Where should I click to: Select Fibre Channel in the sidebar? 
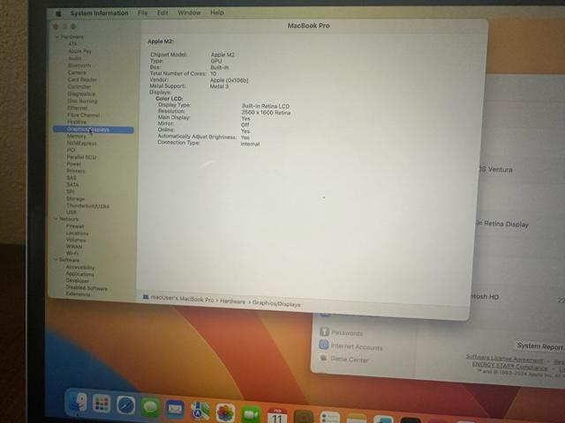tap(83, 115)
